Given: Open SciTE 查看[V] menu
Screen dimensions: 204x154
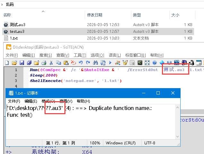Looking at the screenshot, I should point(63,55).
